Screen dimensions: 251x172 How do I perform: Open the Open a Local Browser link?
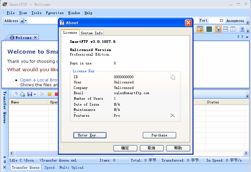pyautogui.click(x=39, y=80)
